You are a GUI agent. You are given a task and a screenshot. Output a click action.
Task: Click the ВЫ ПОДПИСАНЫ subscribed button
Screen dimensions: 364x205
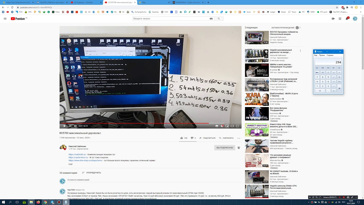pos(225,148)
